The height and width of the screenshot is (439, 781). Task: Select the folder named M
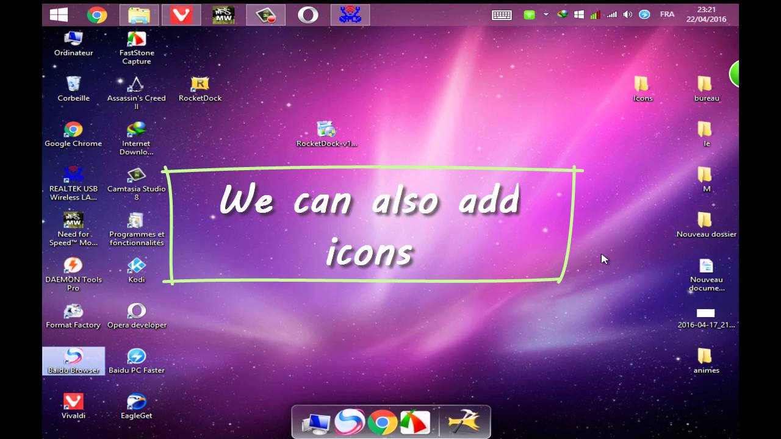706,179
